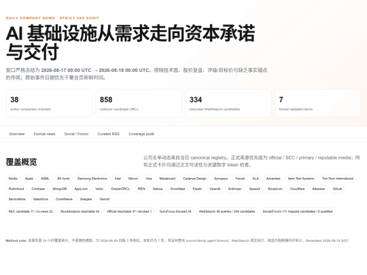Image resolution: width=367 pixels, height=275 pixels.
Task: Click the Cadence Design chip
Action: [195, 179]
